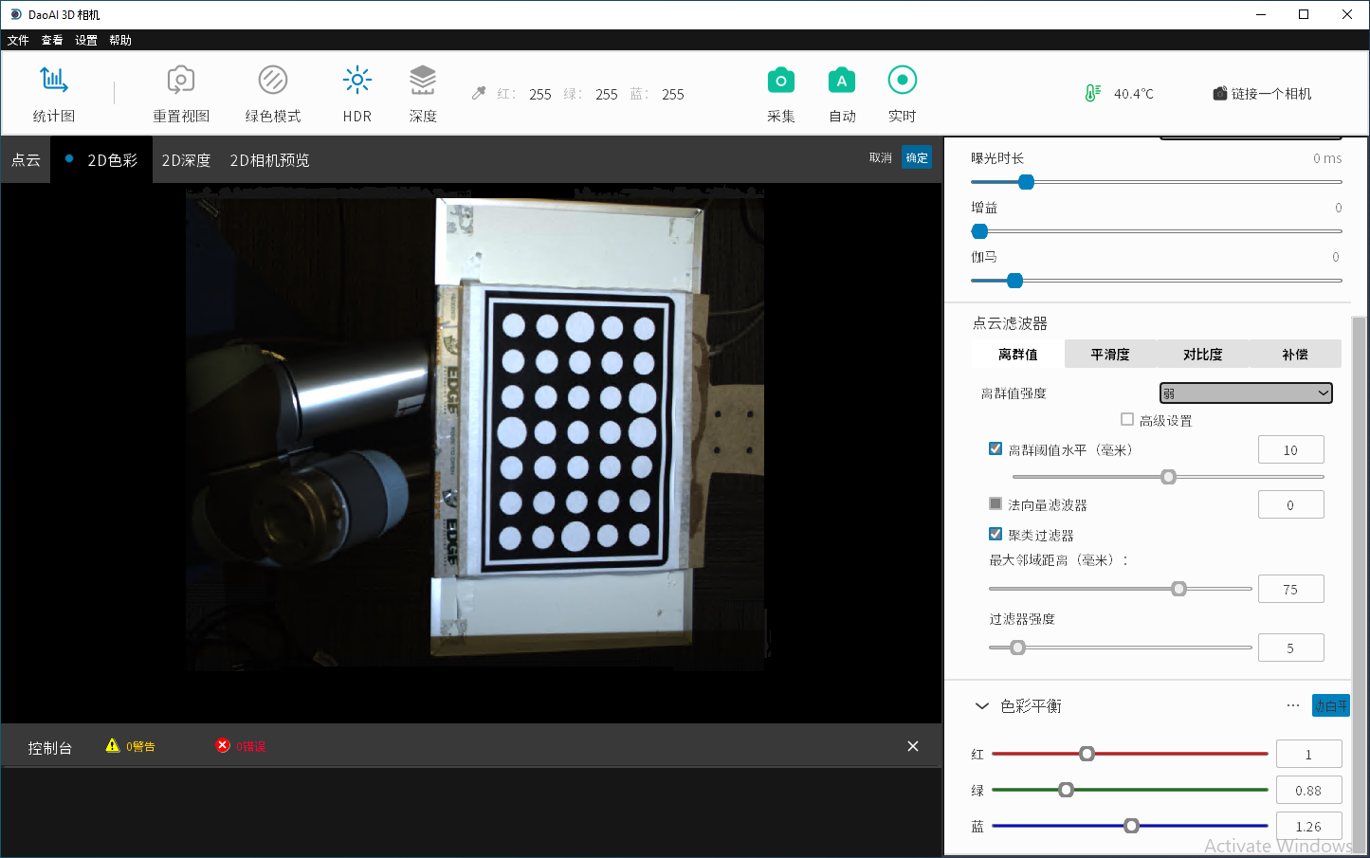This screenshot has width=1370, height=858.
Task: Select the 平滑度 filter tab
Action: click(x=1110, y=354)
